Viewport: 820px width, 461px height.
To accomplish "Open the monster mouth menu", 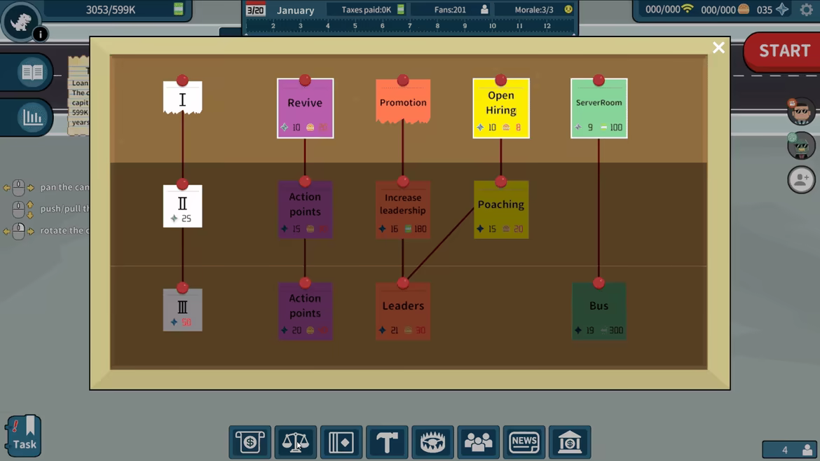I will (x=432, y=442).
